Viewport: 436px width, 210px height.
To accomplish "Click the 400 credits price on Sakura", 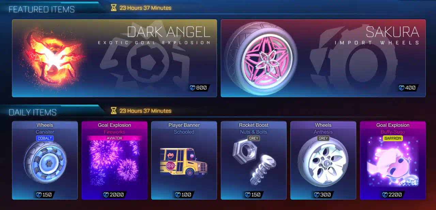I will [407, 88].
